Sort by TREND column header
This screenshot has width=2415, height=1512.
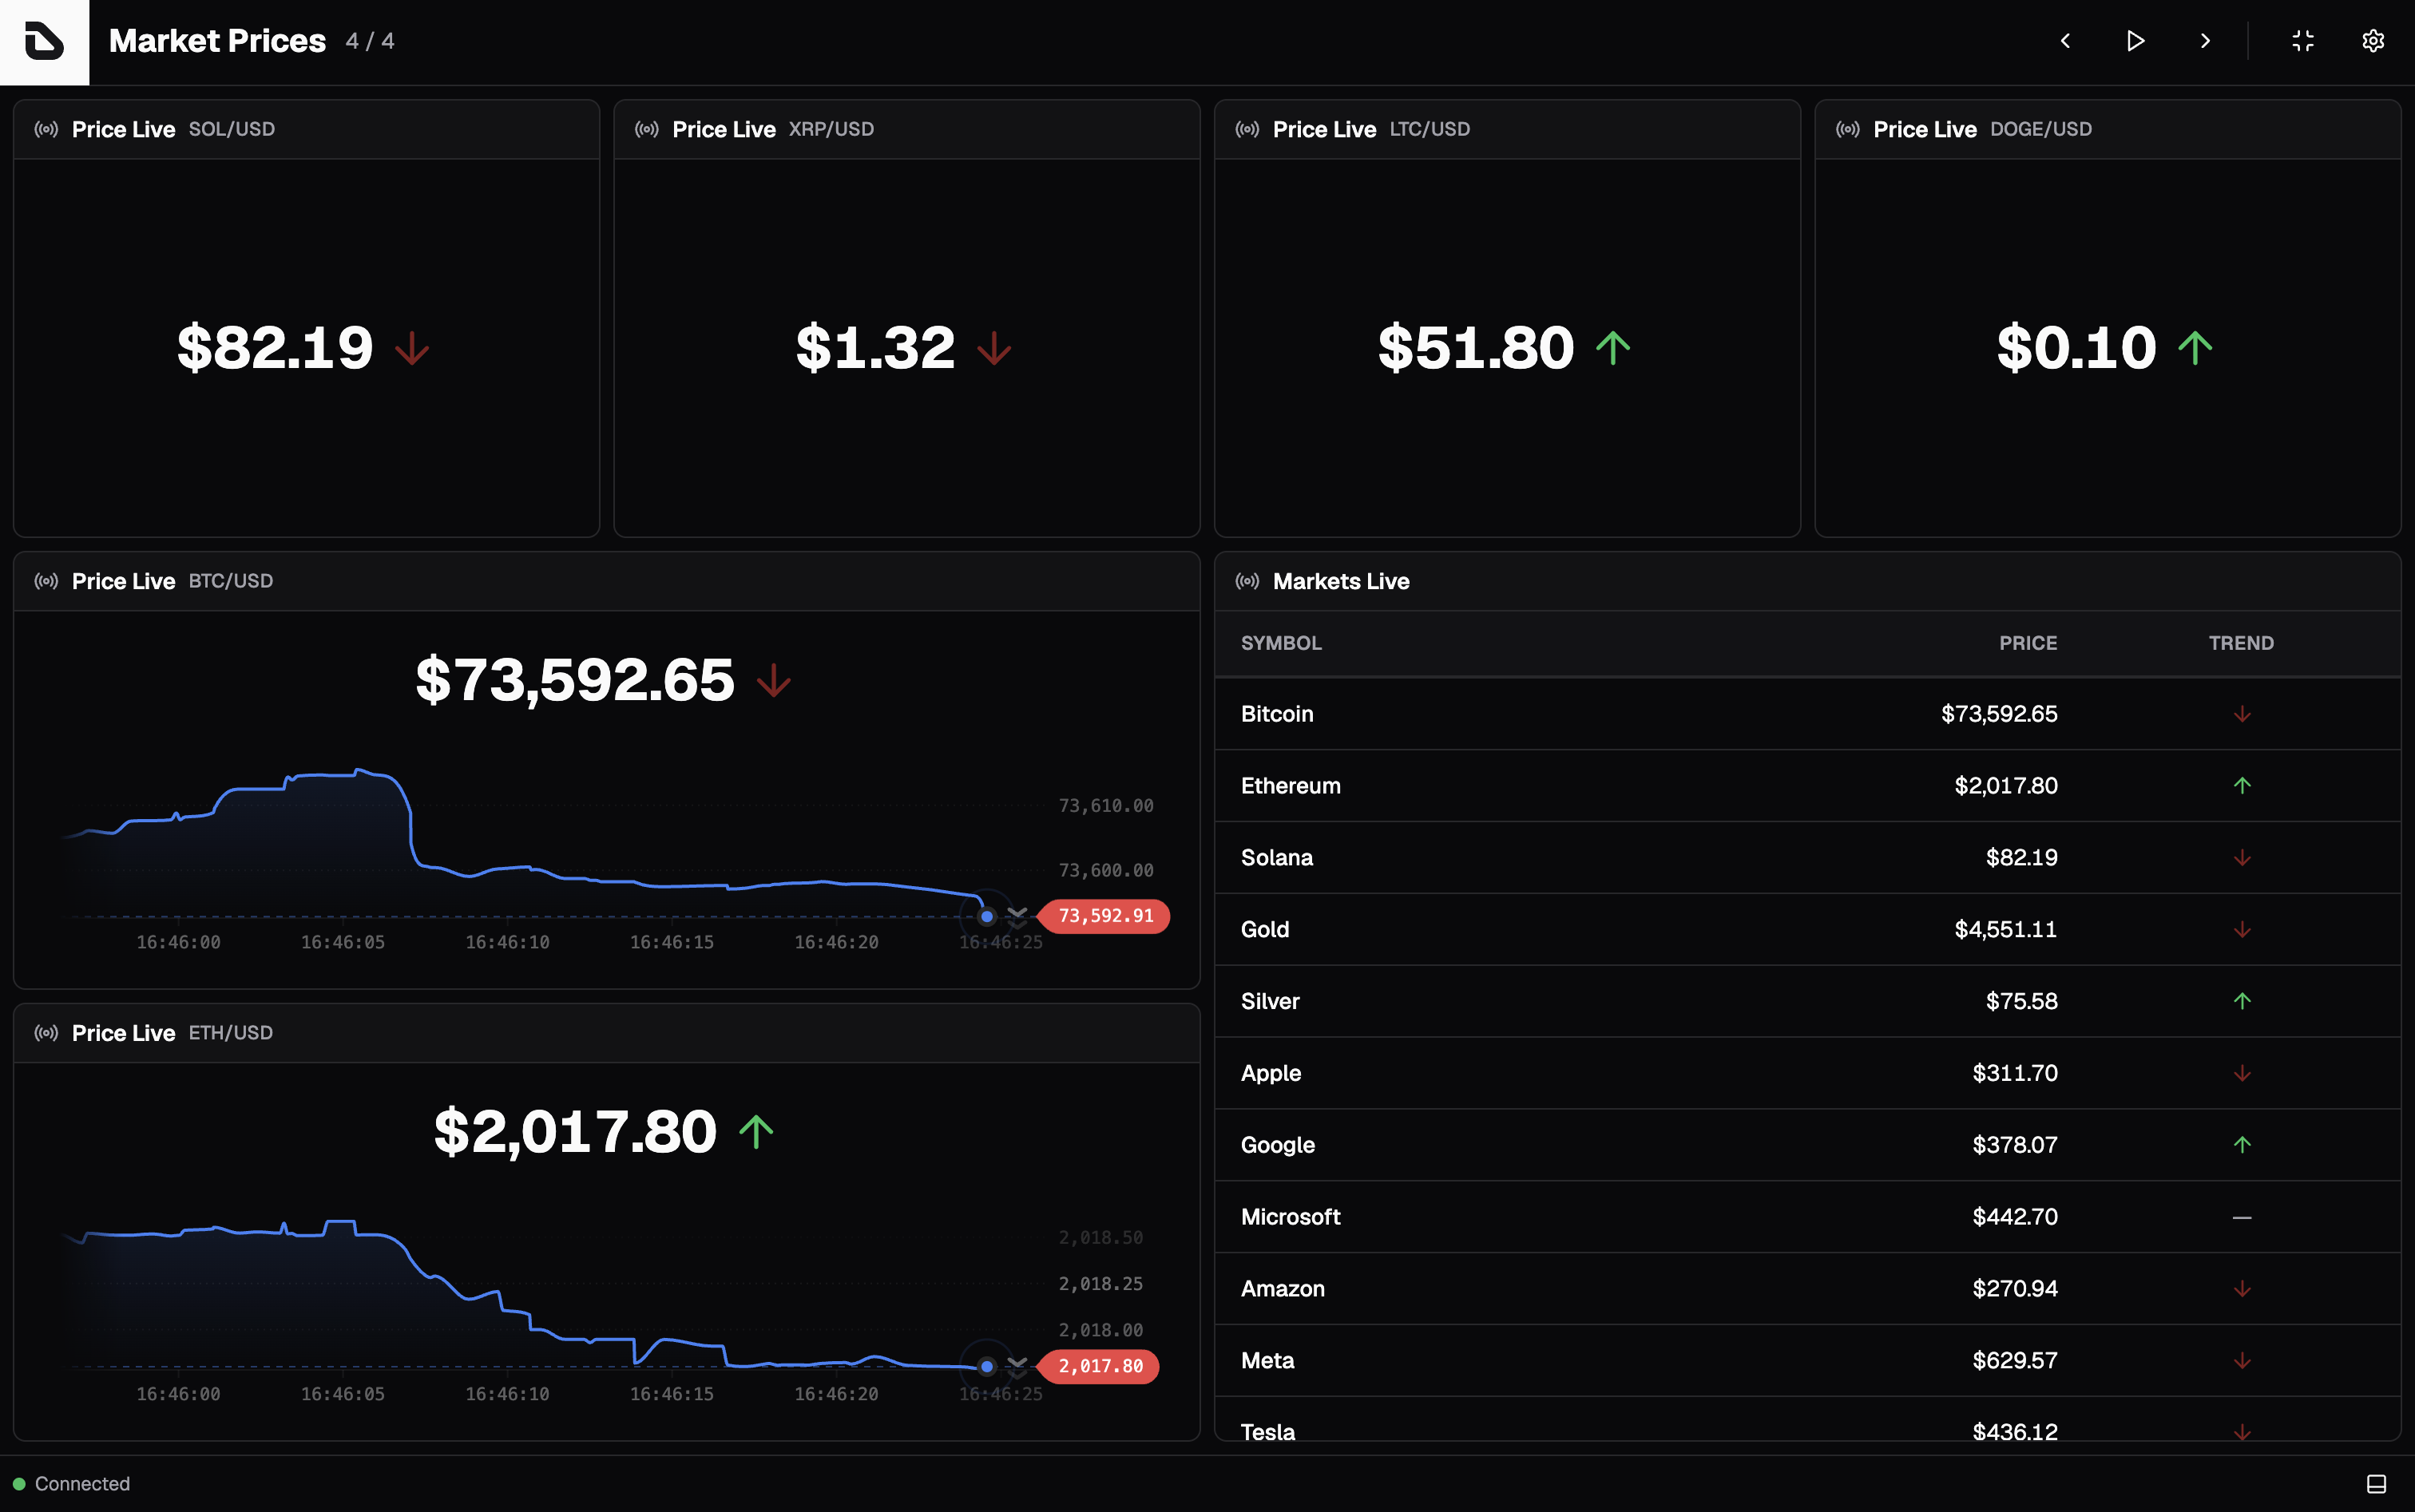(x=2241, y=643)
